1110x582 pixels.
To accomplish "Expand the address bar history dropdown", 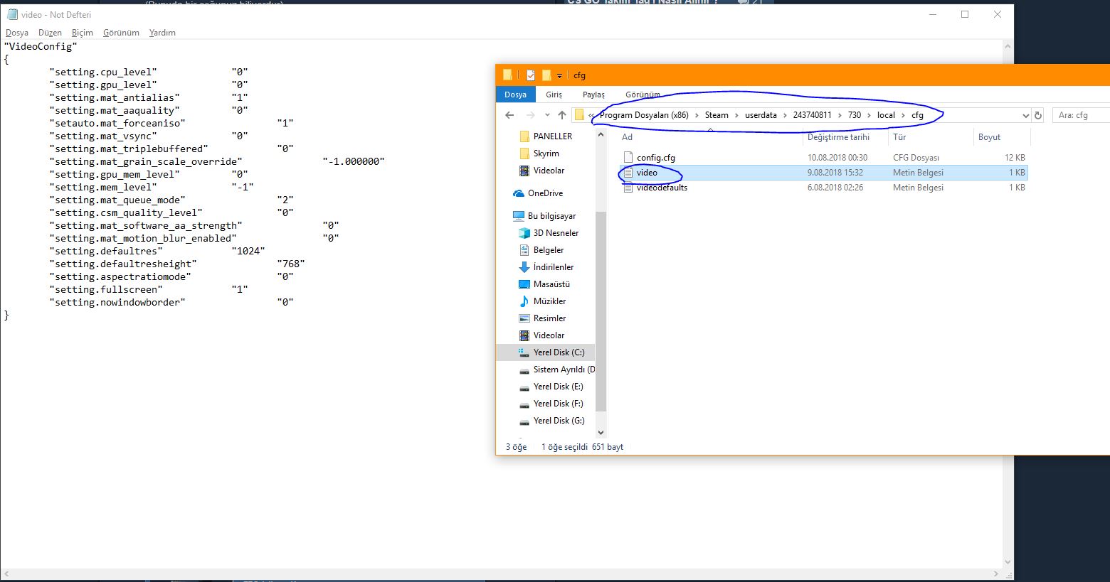I will click(1025, 115).
